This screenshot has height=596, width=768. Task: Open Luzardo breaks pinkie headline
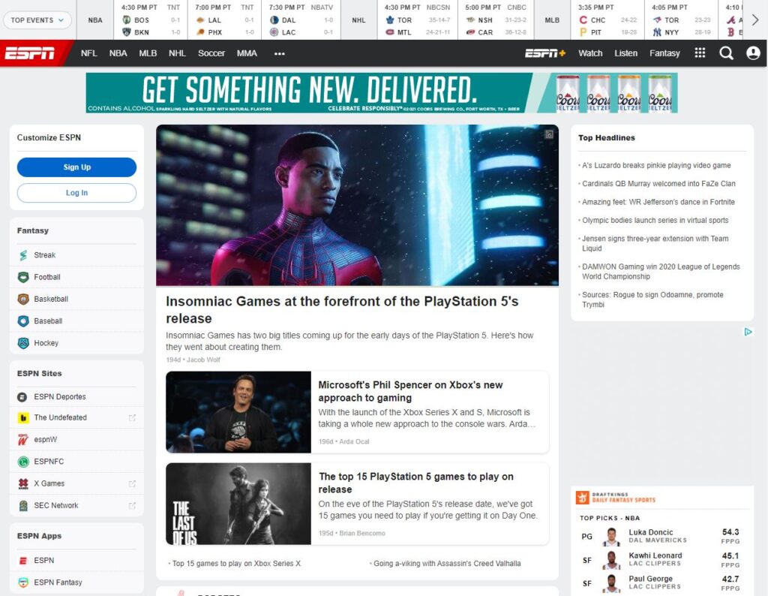pyautogui.click(x=656, y=165)
